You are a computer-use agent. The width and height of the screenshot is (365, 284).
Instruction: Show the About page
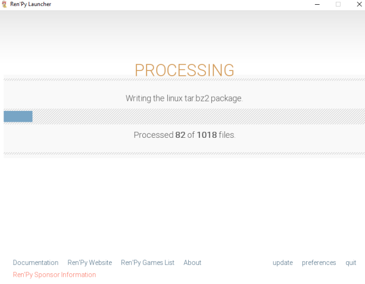192,263
